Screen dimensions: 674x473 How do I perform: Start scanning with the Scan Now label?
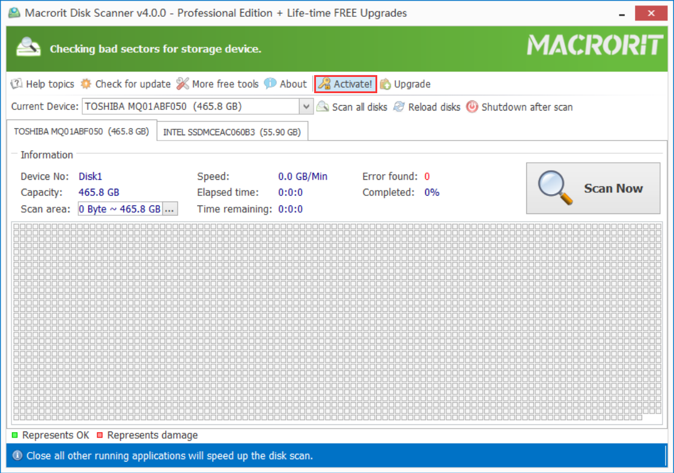613,188
